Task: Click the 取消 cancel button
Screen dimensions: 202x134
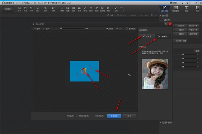Action: click(x=129, y=116)
